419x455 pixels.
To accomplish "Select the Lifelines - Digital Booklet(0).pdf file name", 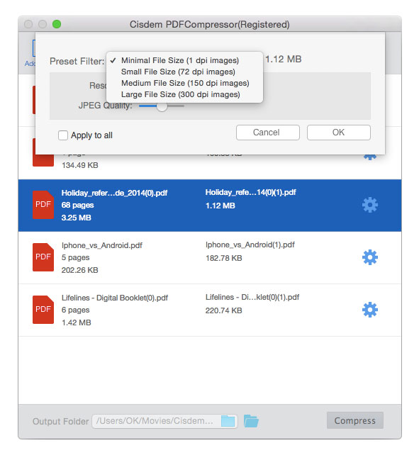I will pos(115,298).
